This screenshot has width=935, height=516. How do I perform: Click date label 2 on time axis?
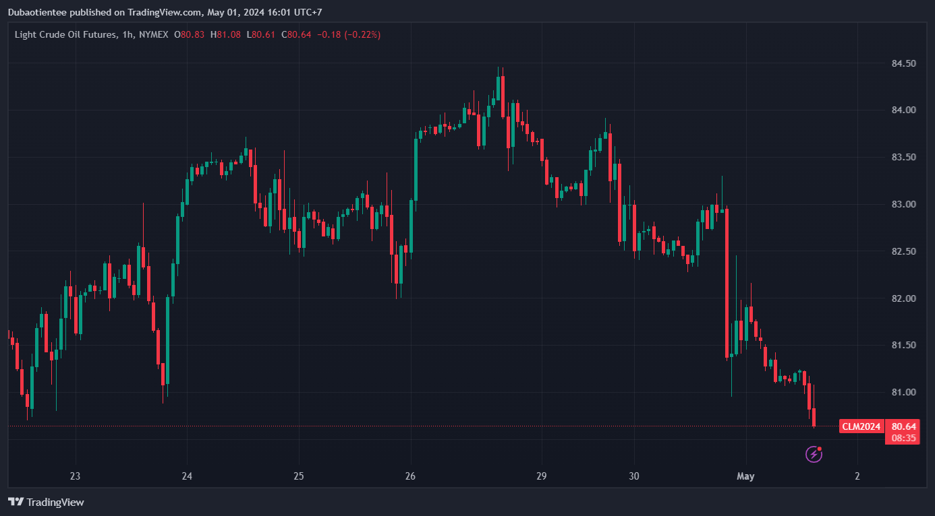point(857,476)
